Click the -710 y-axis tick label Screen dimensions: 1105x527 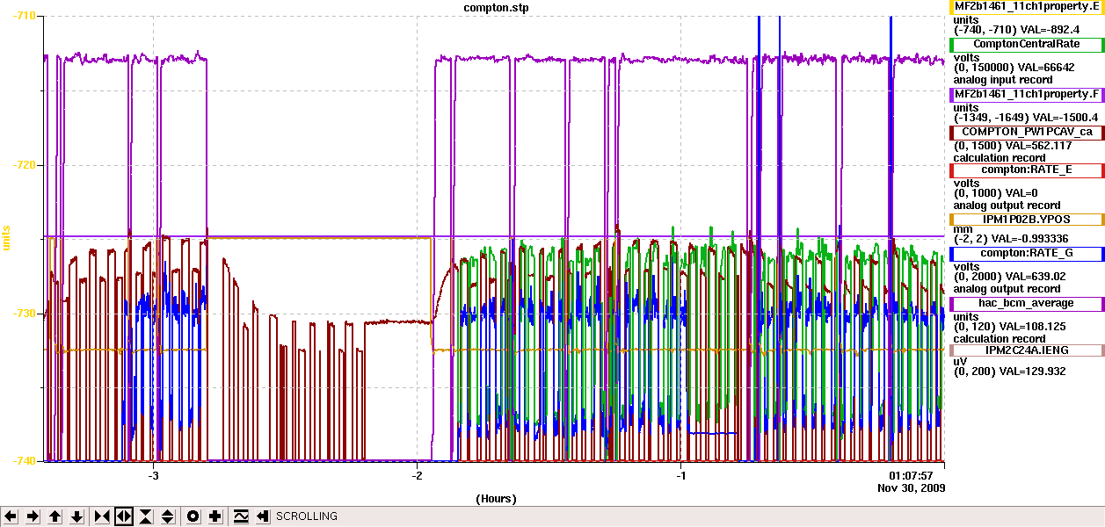(23, 17)
